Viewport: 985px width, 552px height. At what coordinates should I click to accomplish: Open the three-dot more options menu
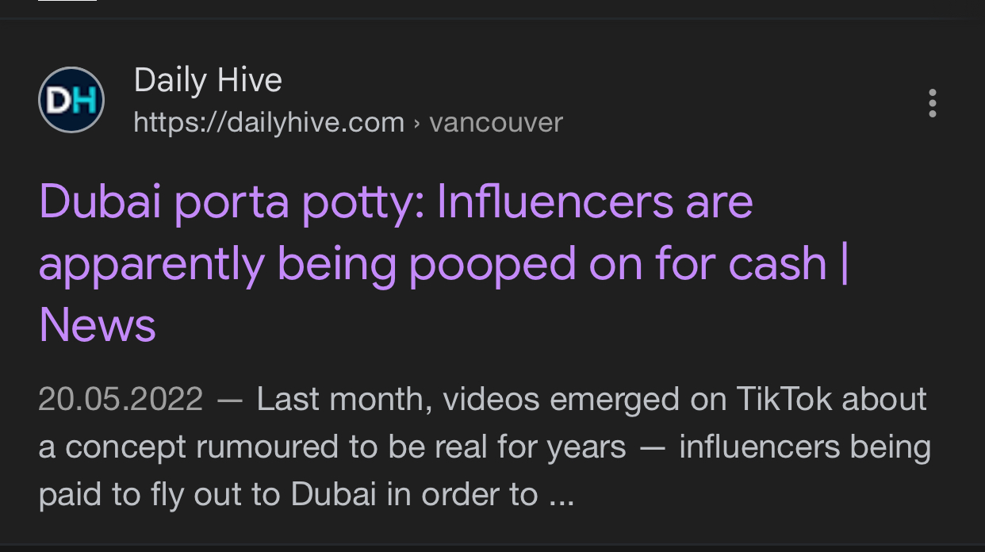(932, 103)
